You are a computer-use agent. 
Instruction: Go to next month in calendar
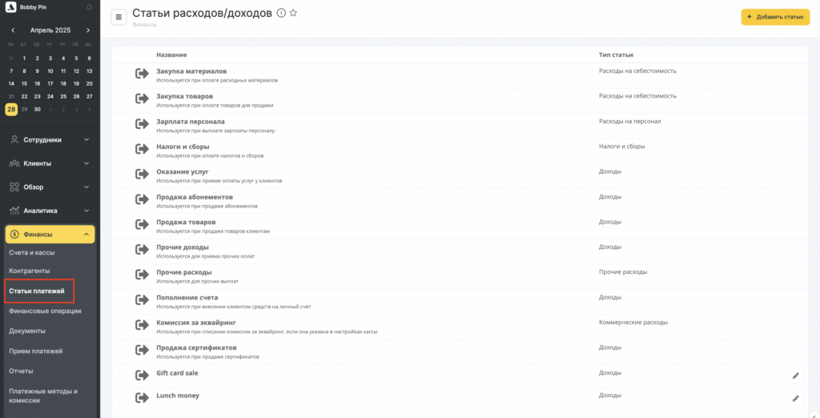pyautogui.click(x=87, y=30)
